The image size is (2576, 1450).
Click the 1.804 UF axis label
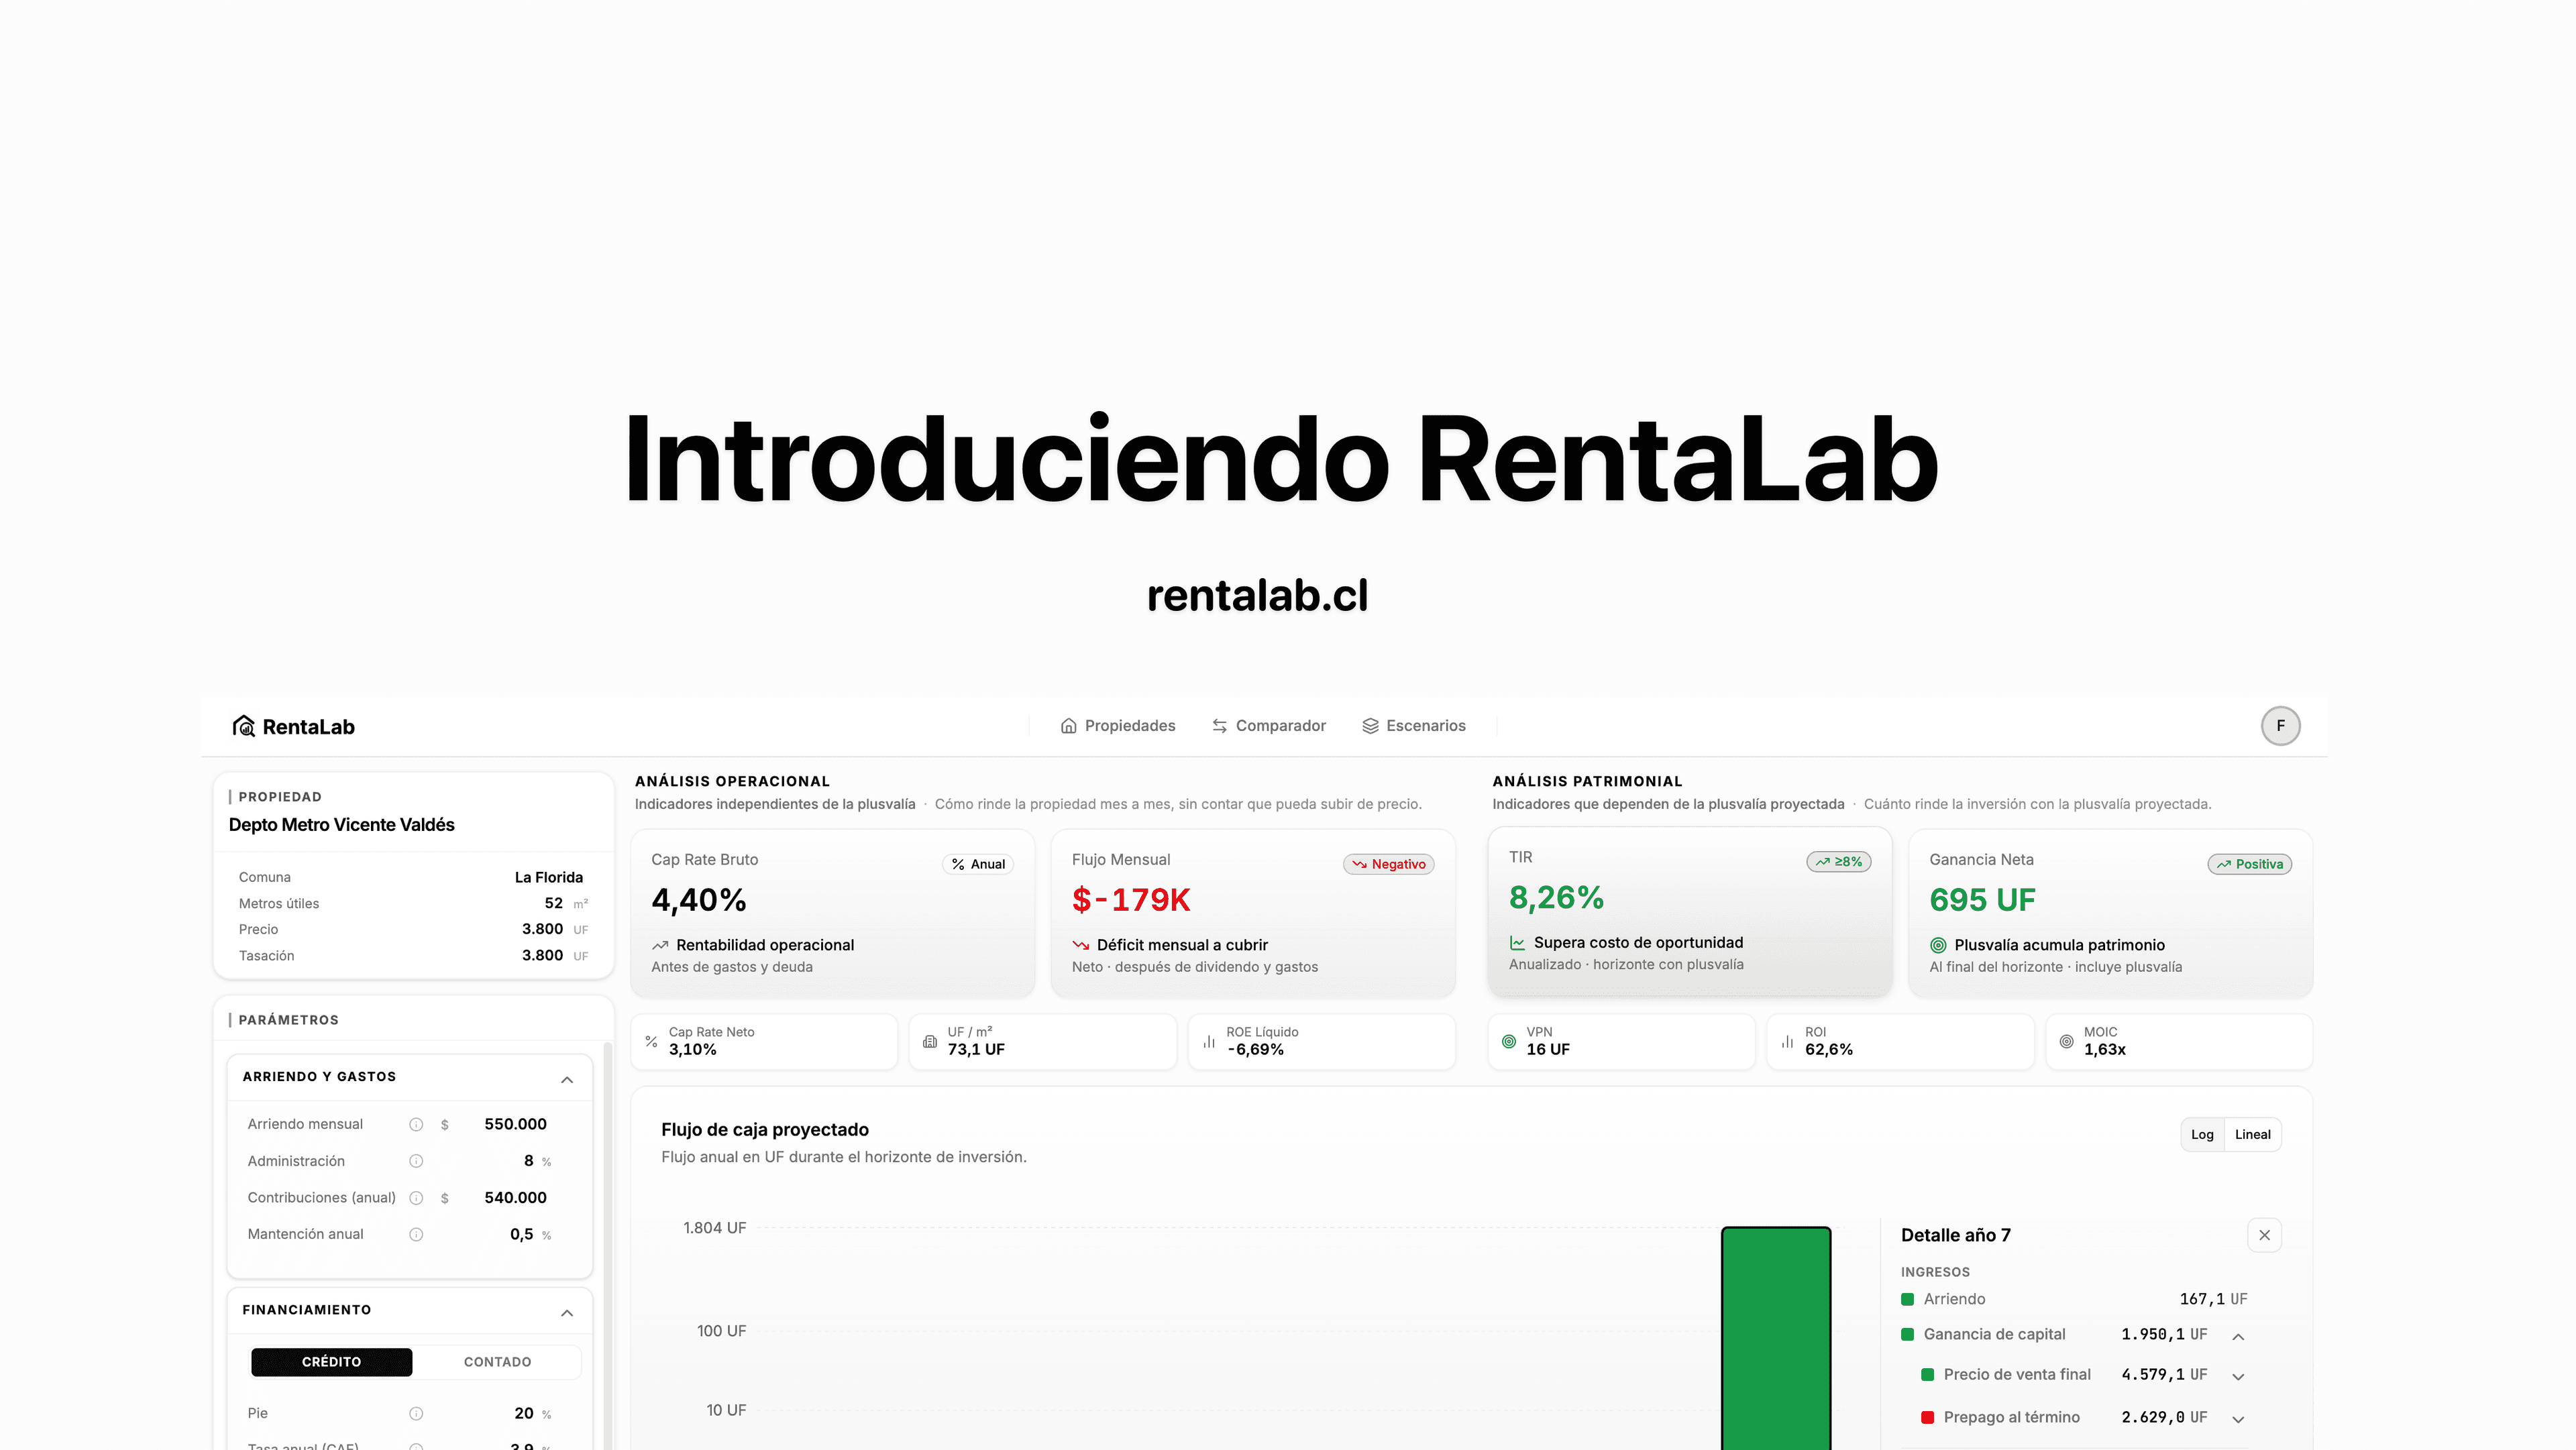(714, 1228)
